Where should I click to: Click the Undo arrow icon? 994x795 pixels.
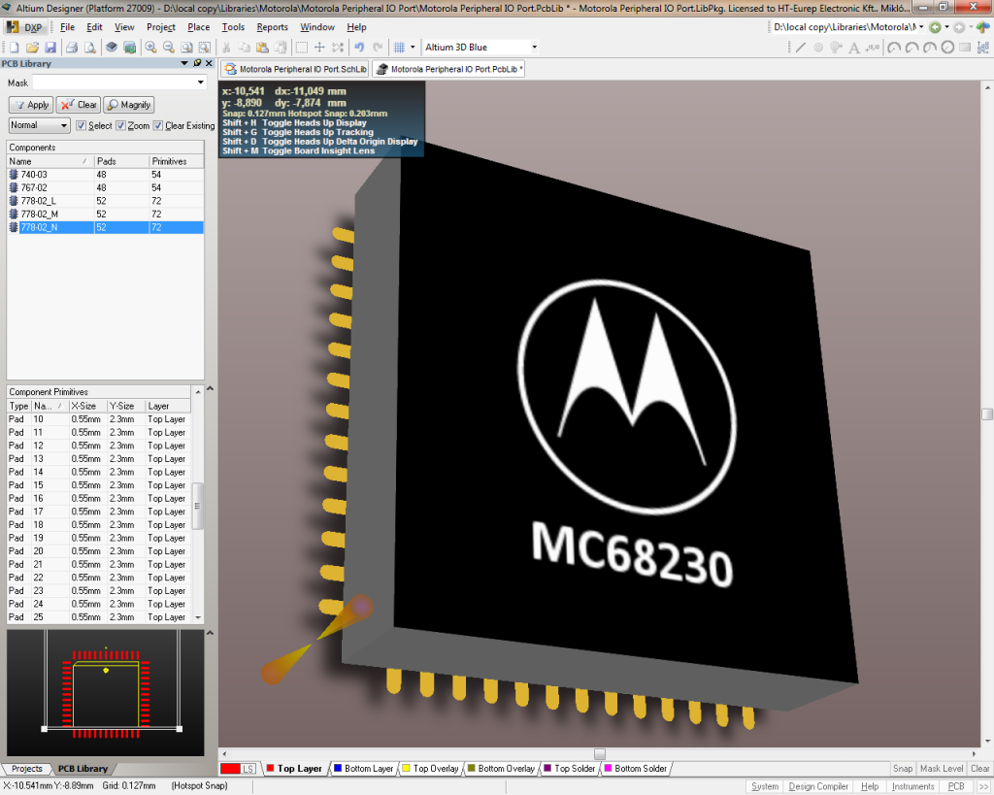359,48
